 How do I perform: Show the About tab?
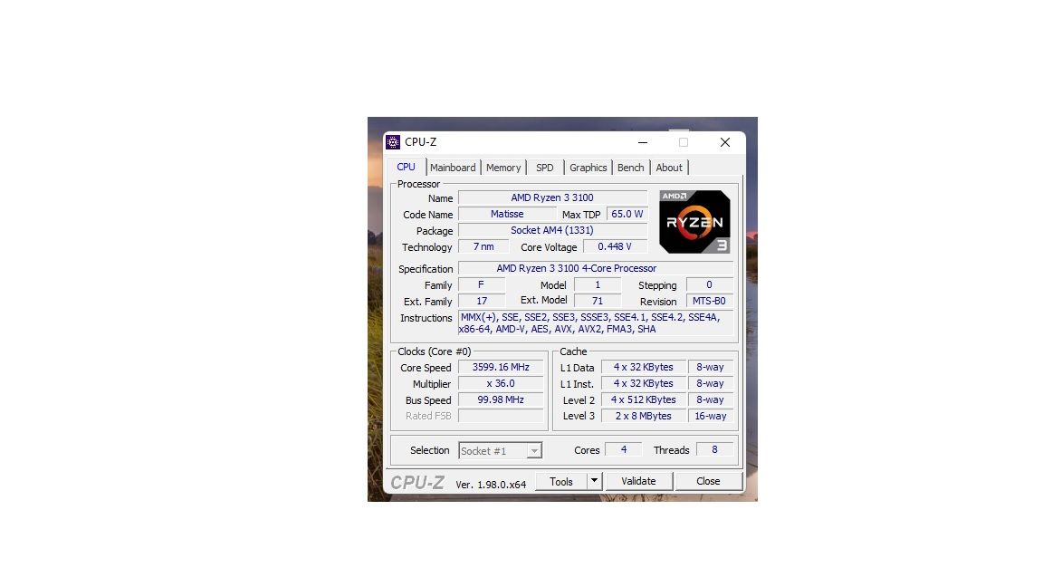pyautogui.click(x=668, y=168)
